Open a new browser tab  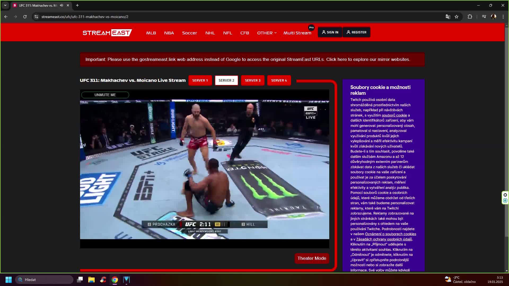[x=77, y=5]
